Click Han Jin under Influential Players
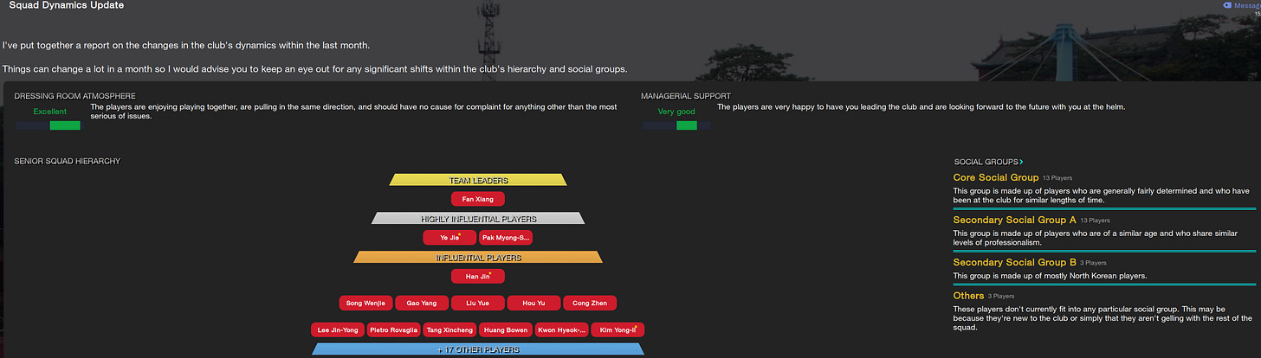Image resolution: width=1261 pixels, height=358 pixels. pyautogui.click(x=478, y=277)
